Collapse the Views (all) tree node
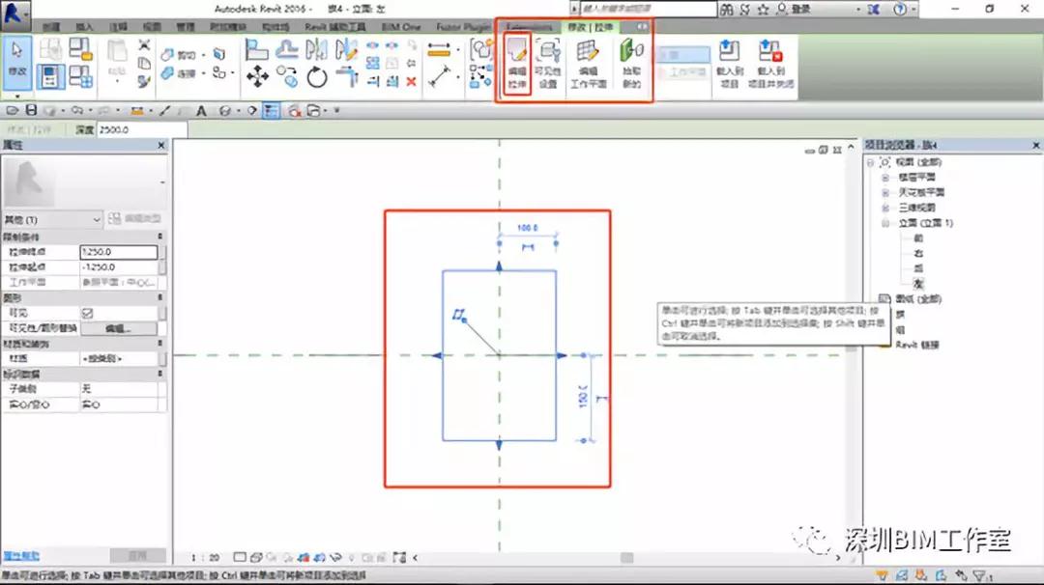Viewport: 1044px width, 585px height. (x=870, y=162)
